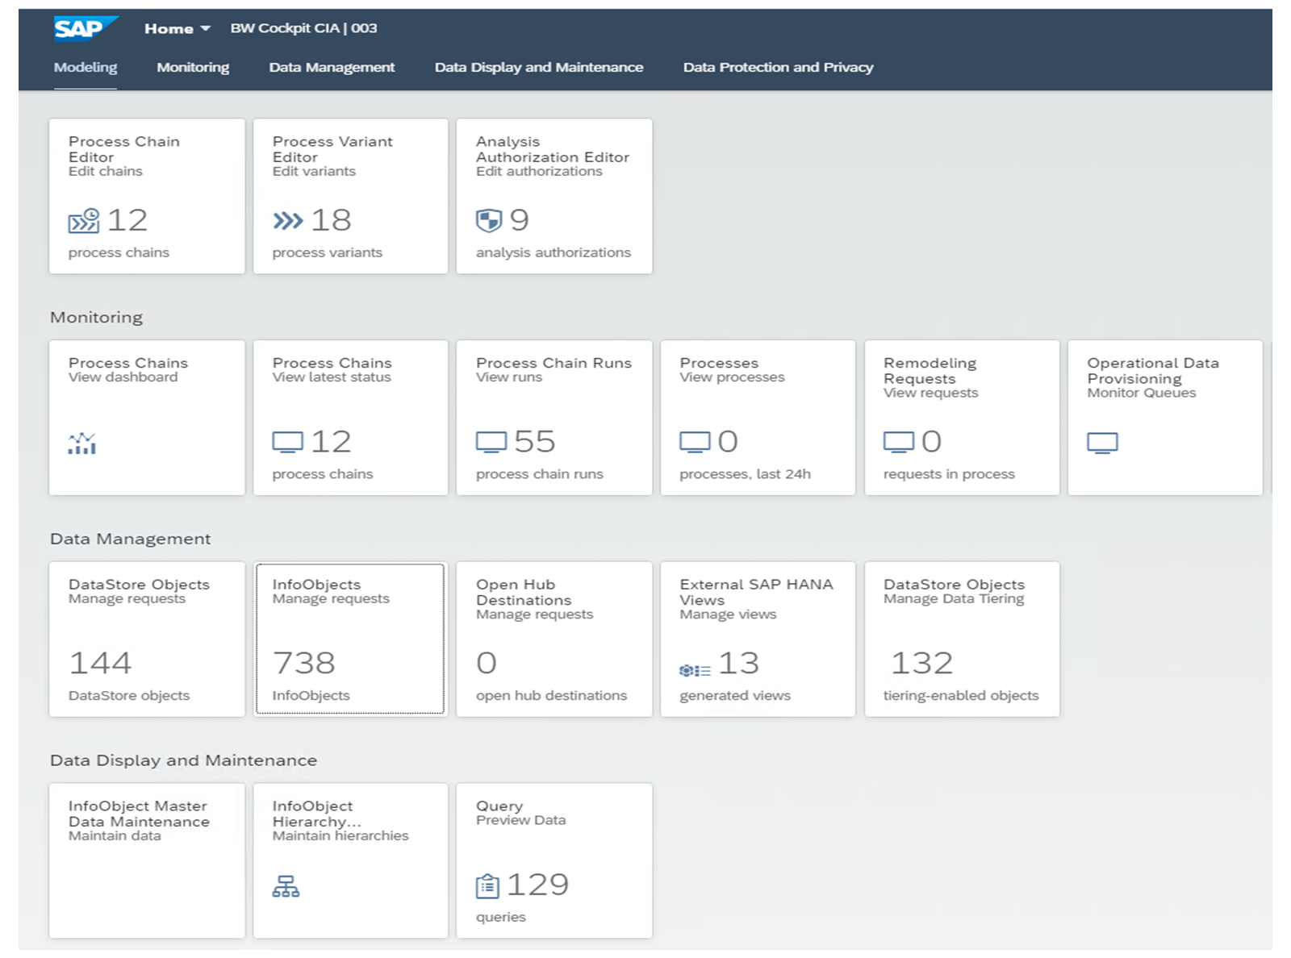The width and height of the screenshot is (1291, 958).
Task: Click monitor icon on Processes tile
Action: 695,442
